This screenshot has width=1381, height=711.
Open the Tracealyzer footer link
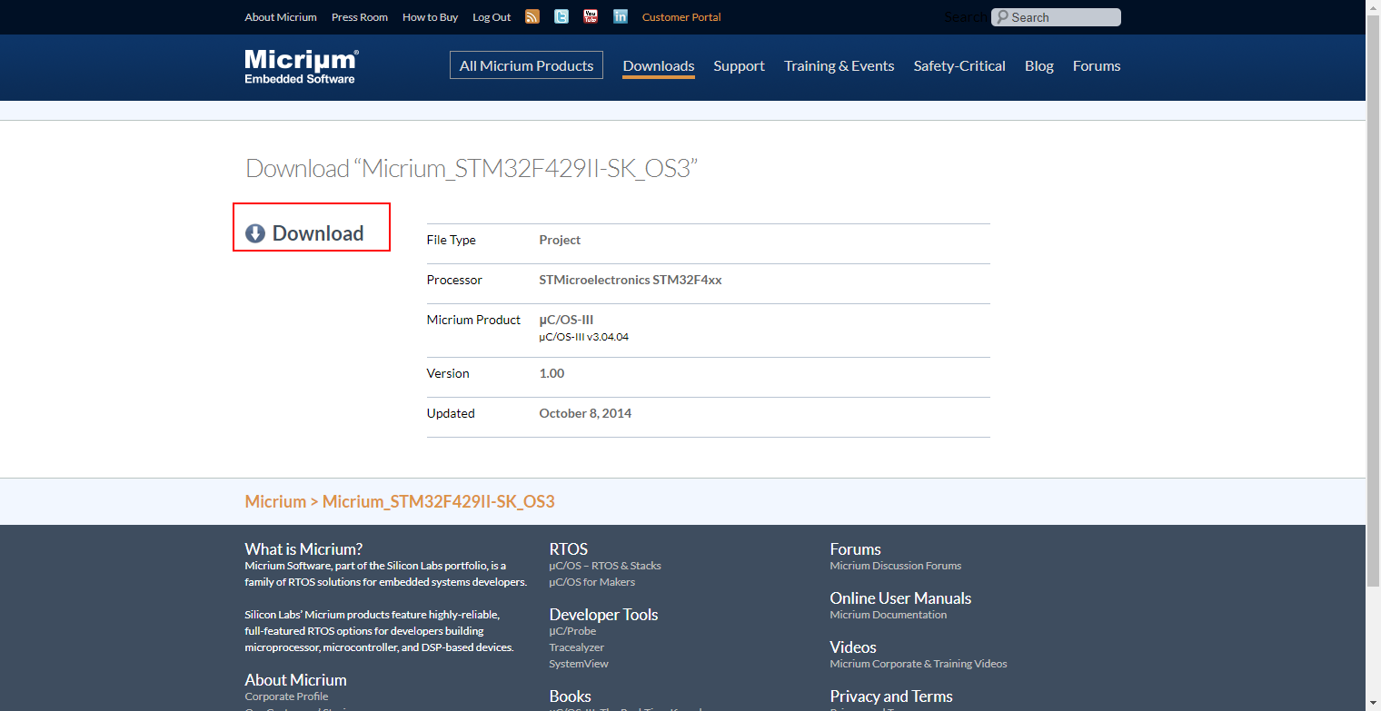tap(577, 647)
